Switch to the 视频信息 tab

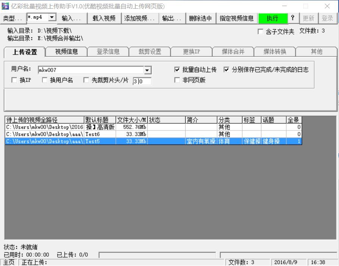[66, 52]
